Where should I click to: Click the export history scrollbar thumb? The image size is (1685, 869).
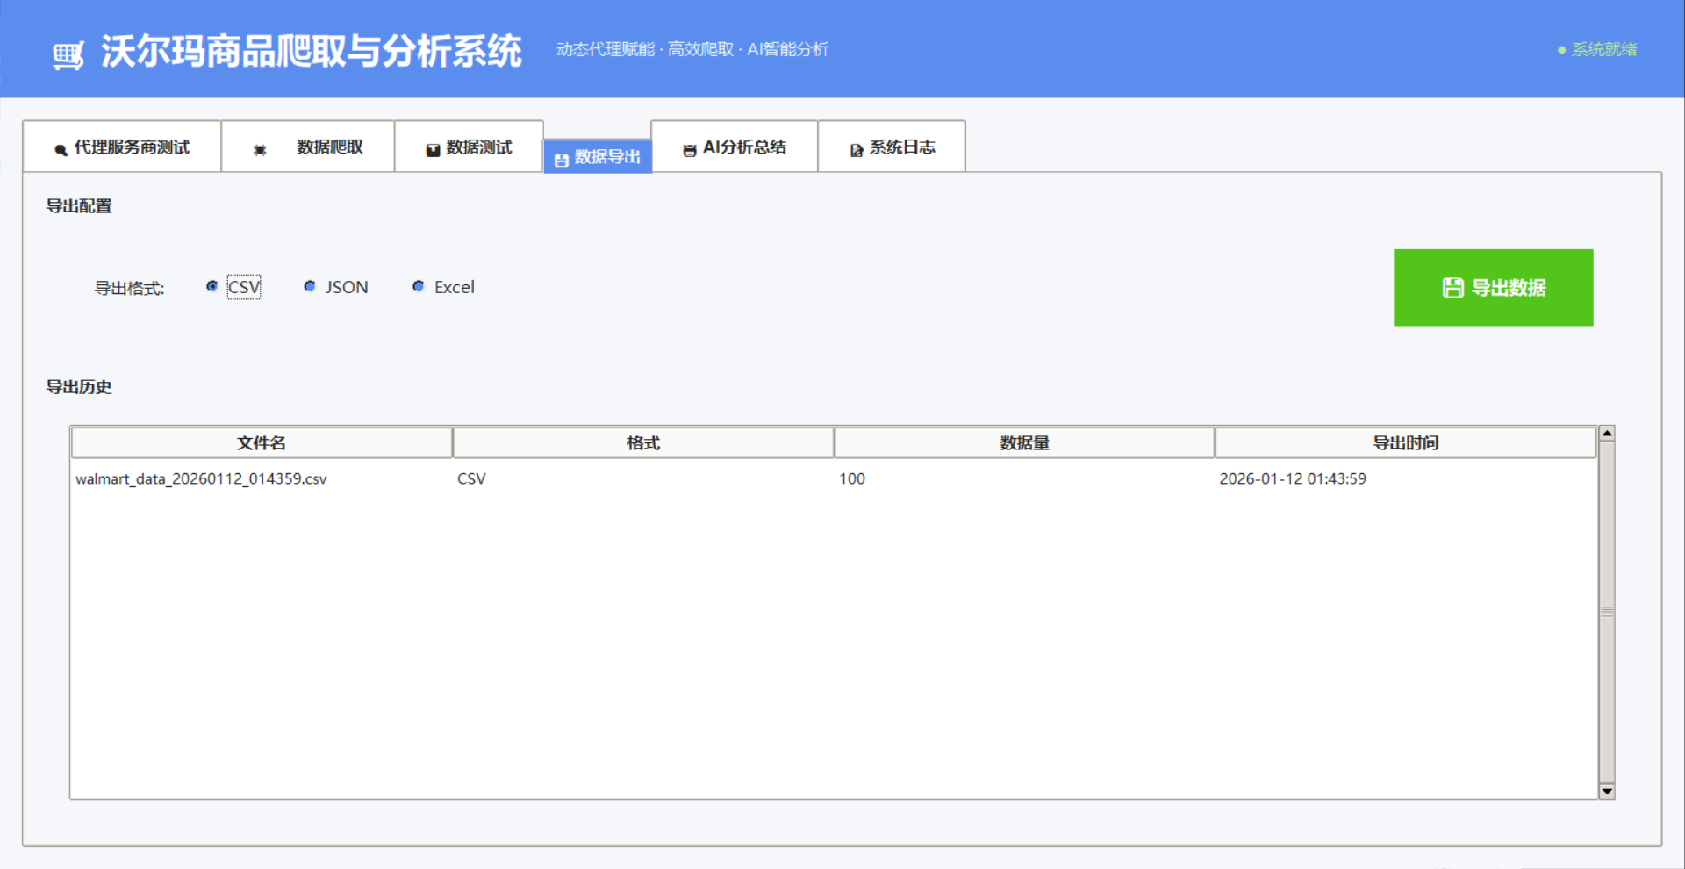point(1607,612)
